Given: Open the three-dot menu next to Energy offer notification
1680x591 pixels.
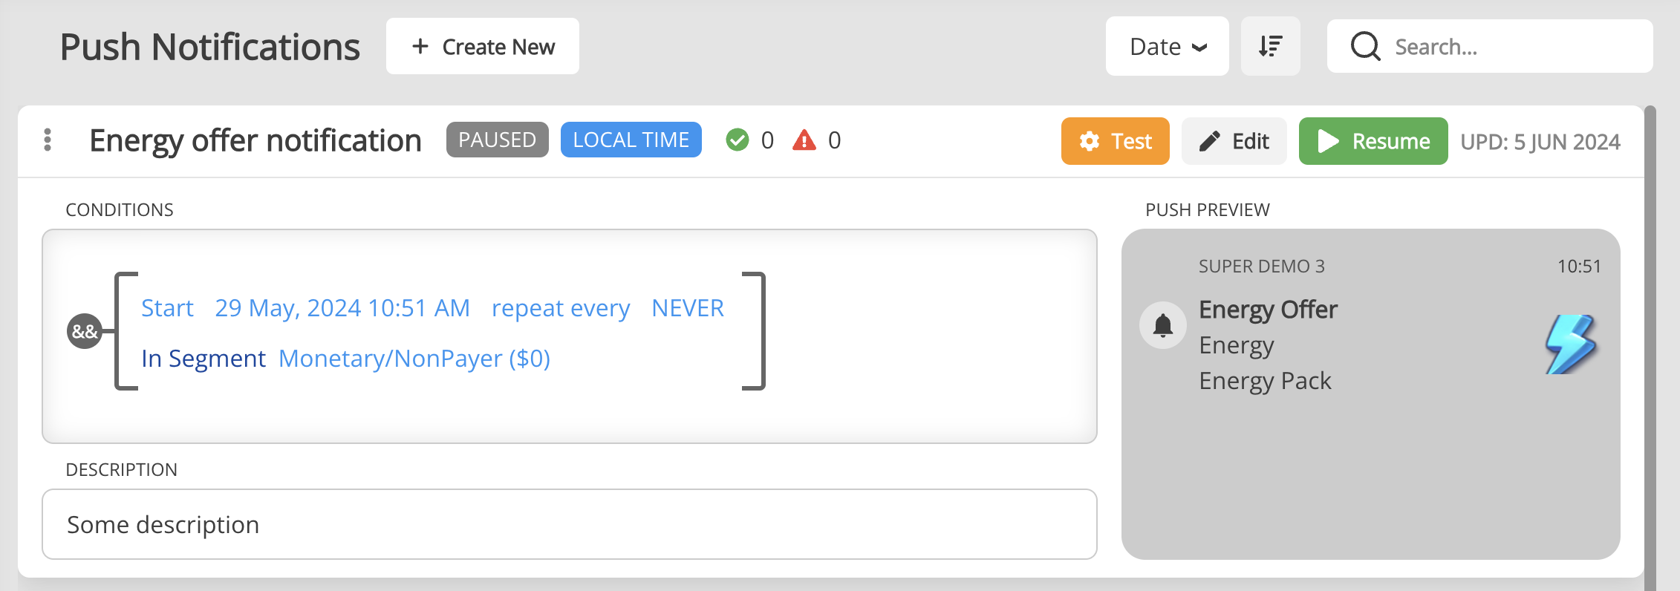Looking at the screenshot, I should pos(48,140).
